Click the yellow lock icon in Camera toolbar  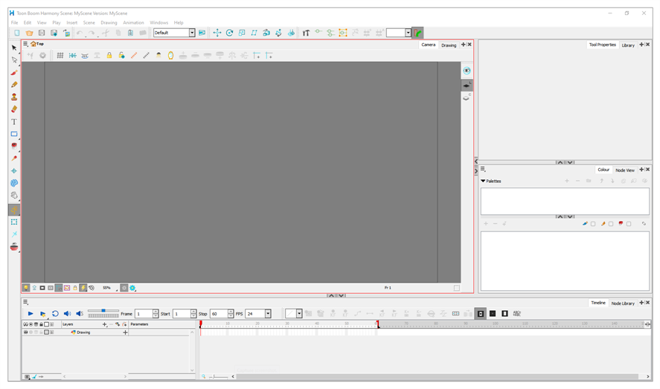(109, 56)
